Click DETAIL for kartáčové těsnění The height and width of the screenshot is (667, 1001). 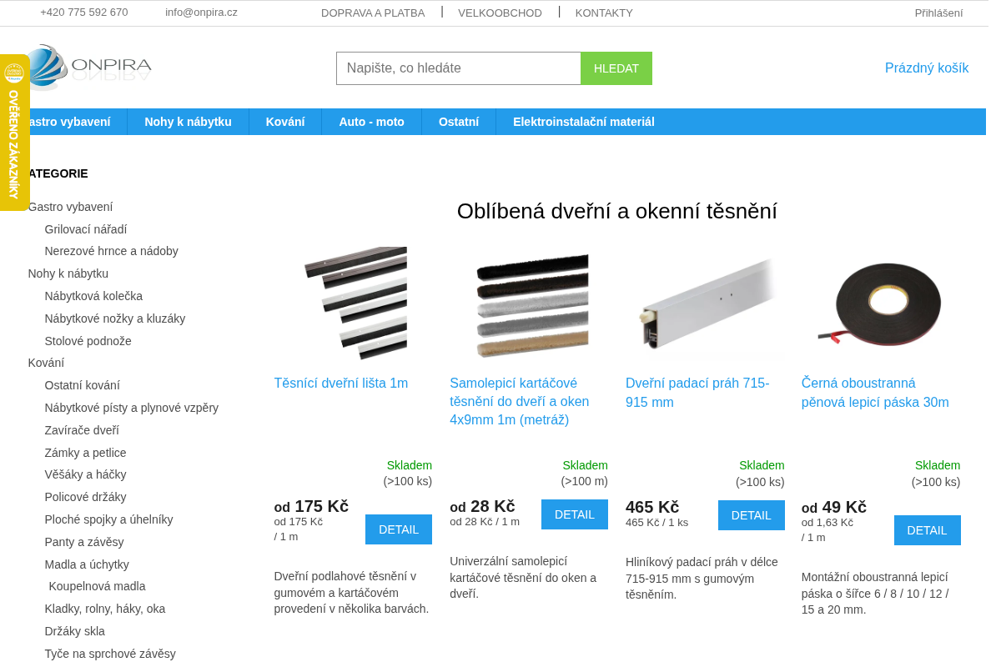tap(575, 514)
